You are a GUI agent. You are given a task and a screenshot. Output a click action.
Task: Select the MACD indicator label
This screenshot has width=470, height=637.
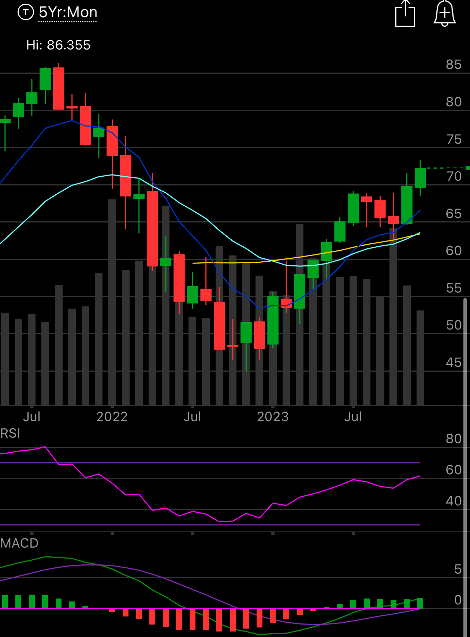click(x=19, y=543)
